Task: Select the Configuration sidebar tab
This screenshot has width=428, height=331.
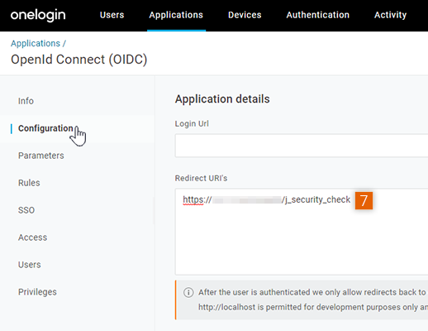Action: [45, 128]
